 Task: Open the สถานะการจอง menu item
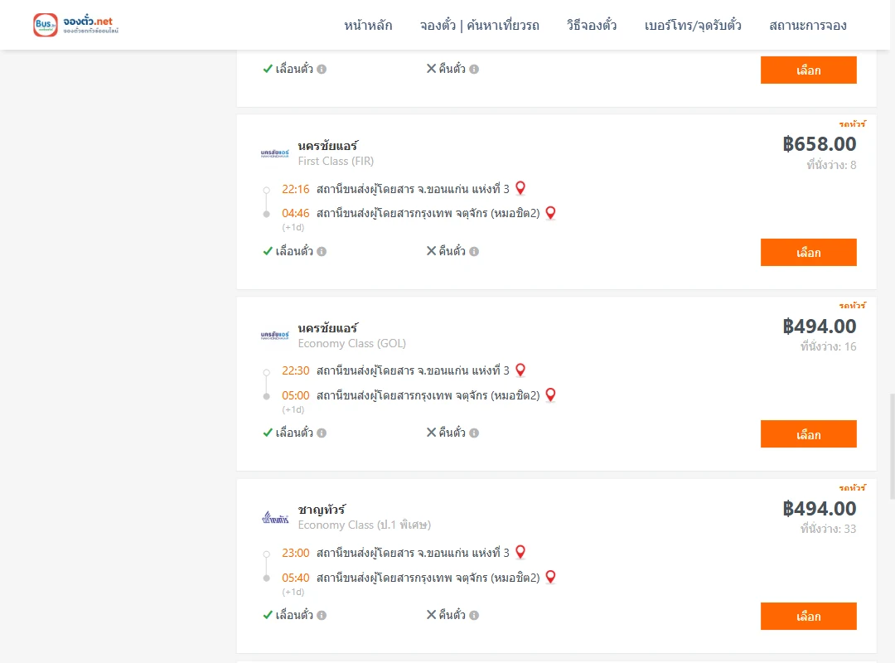[808, 25]
